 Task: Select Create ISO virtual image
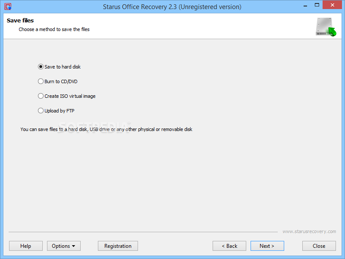[x=67, y=96]
